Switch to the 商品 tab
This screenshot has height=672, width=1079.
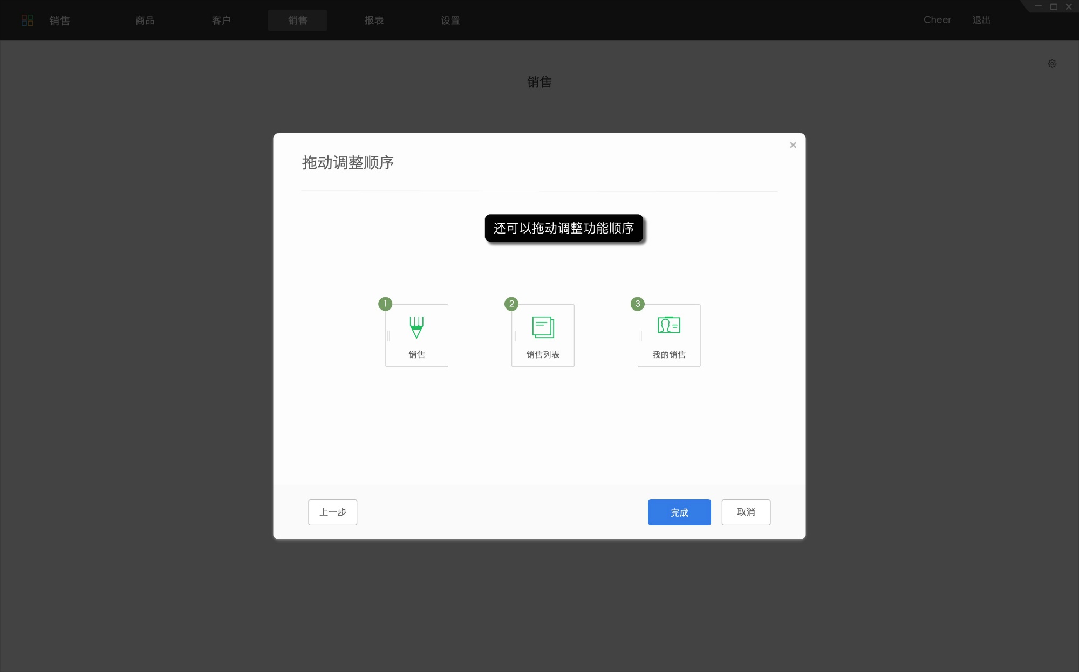click(x=145, y=20)
